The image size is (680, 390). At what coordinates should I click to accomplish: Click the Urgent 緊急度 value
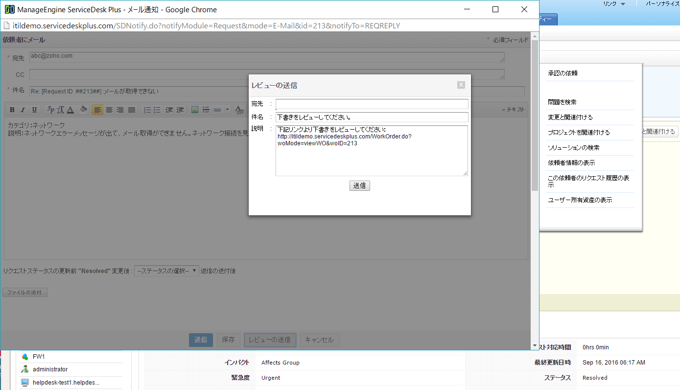[x=271, y=378]
